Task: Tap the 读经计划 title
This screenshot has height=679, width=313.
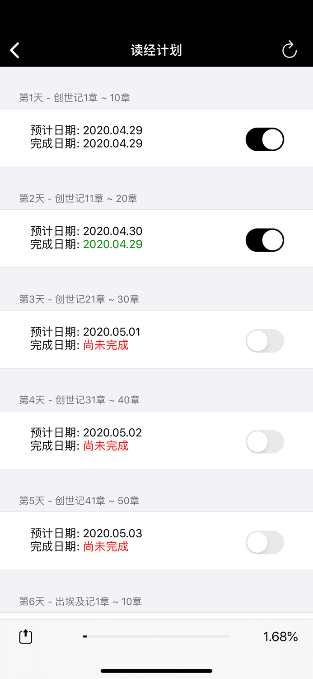Action: tap(156, 50)
